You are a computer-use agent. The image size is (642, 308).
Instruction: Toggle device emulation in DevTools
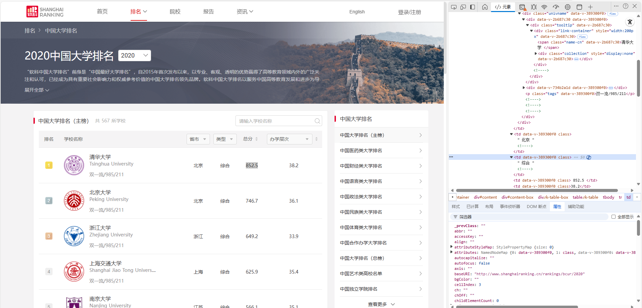click(x=463, y=7)
